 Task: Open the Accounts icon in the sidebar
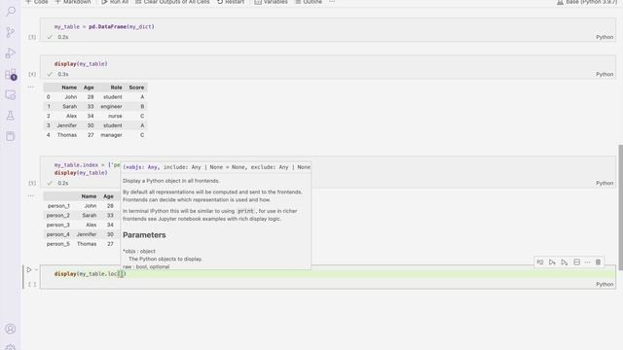(11, 329)
